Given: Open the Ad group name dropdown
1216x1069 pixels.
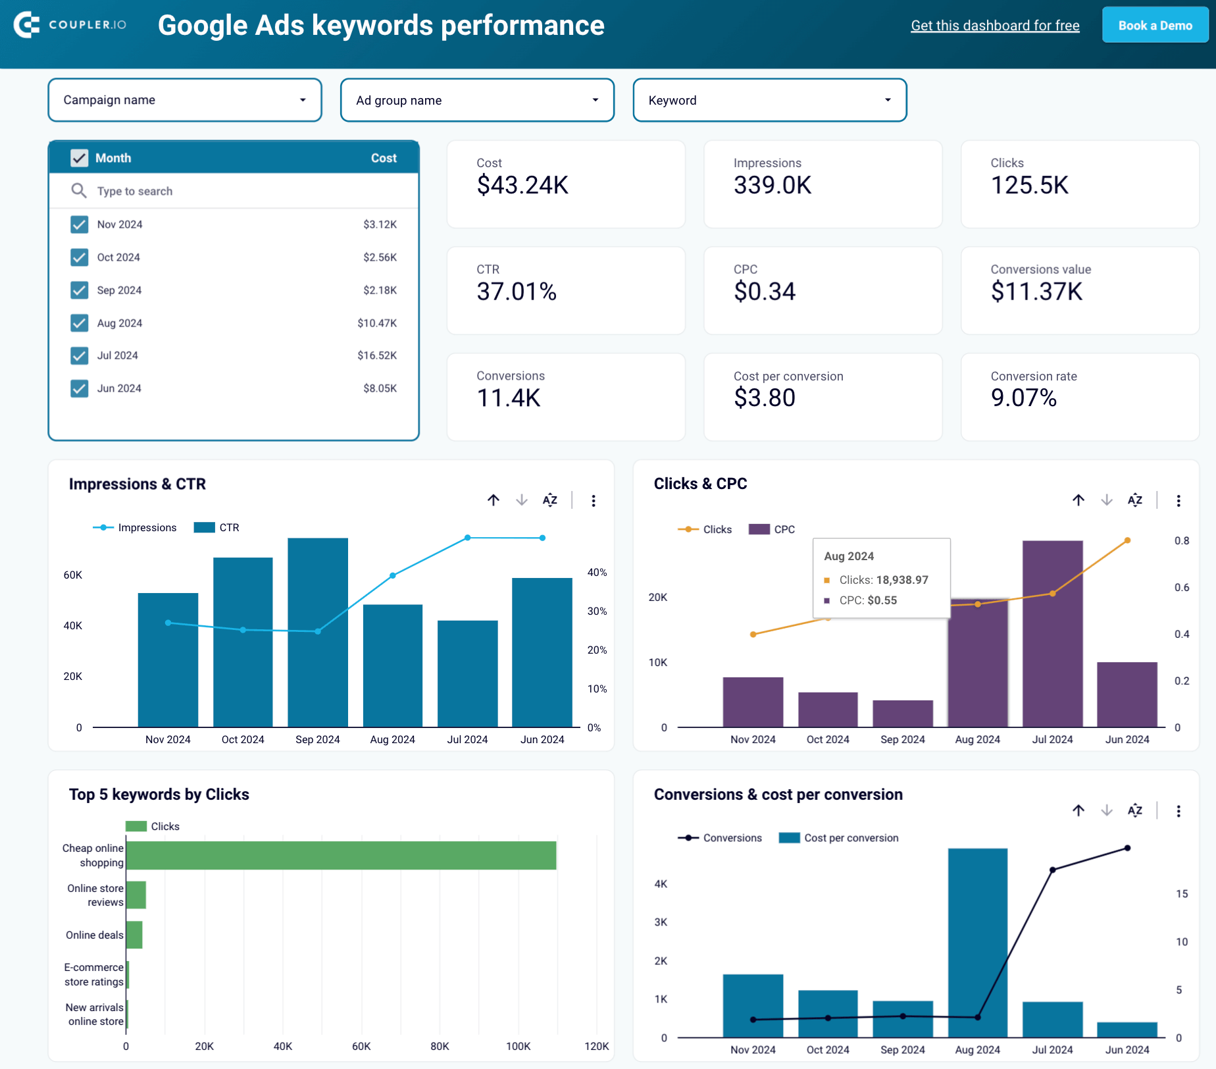Looking at the screenshot, I should click(x=478, y=100).
